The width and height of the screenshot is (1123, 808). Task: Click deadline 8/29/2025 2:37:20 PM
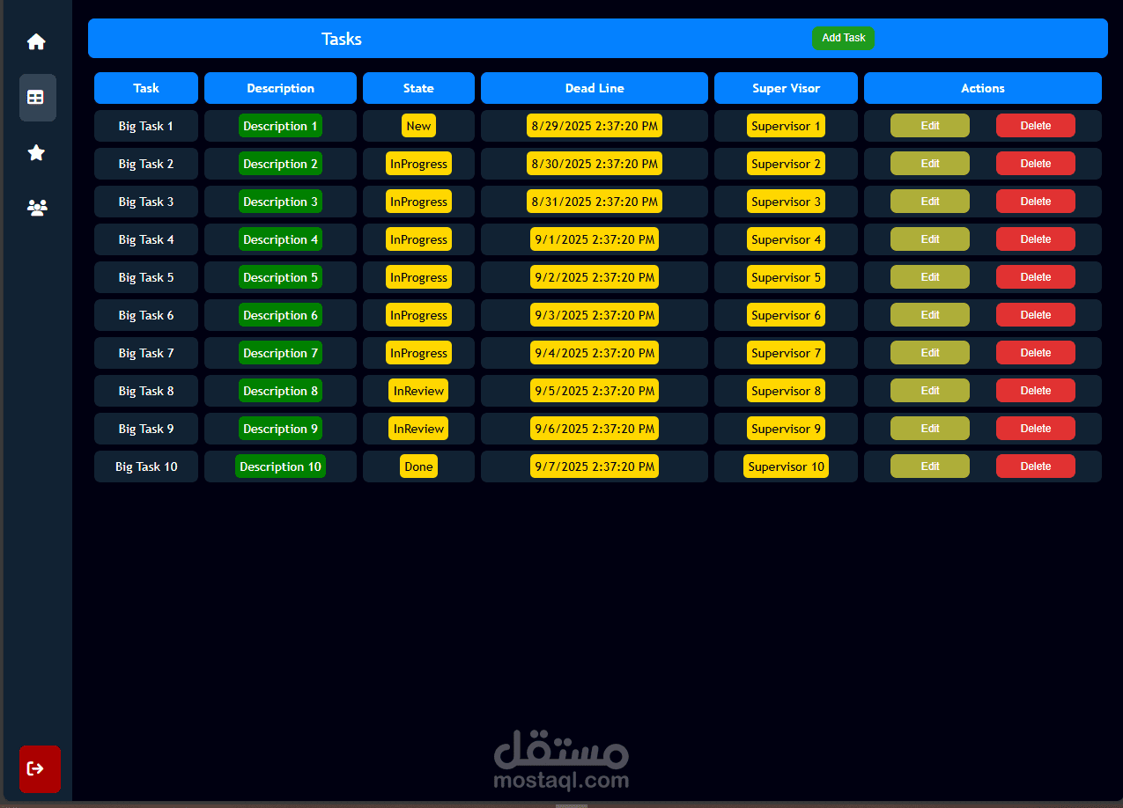click(x=595, y=126)
